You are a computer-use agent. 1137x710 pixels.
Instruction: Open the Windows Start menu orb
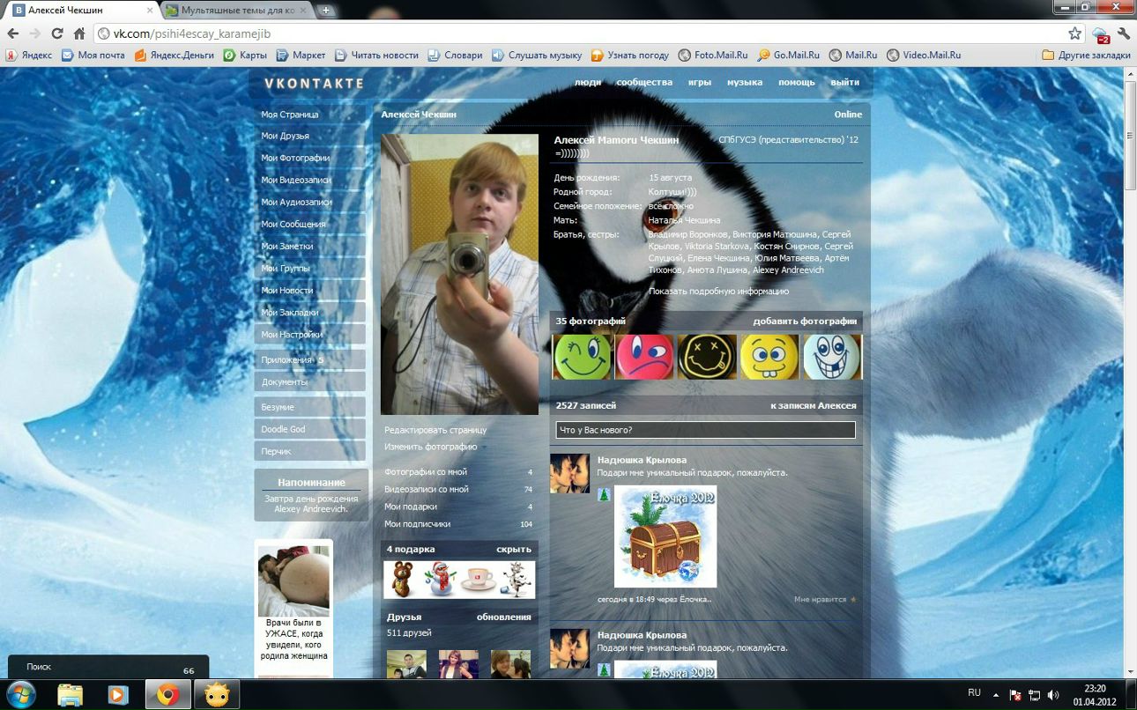pyautogui.click(x=19, y=694)
